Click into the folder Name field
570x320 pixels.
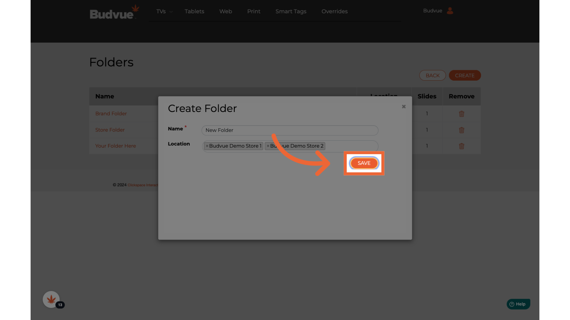(289, 130)
